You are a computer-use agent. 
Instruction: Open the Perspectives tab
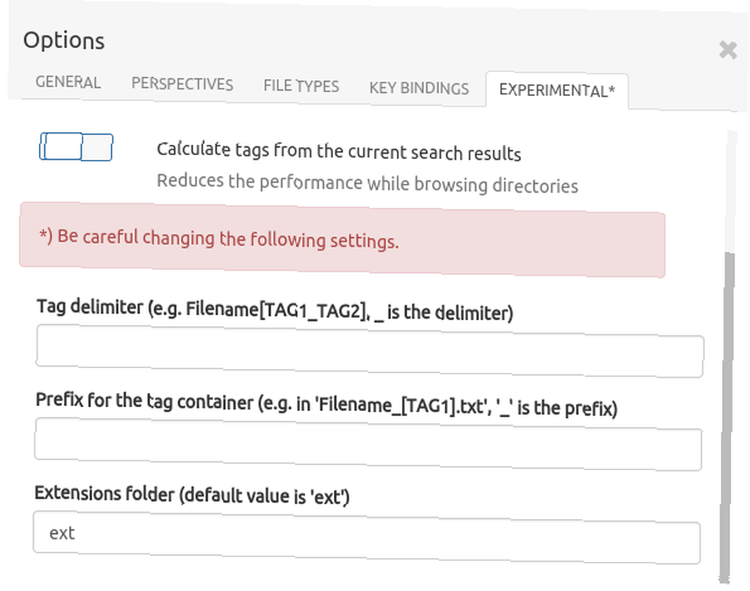182,84
